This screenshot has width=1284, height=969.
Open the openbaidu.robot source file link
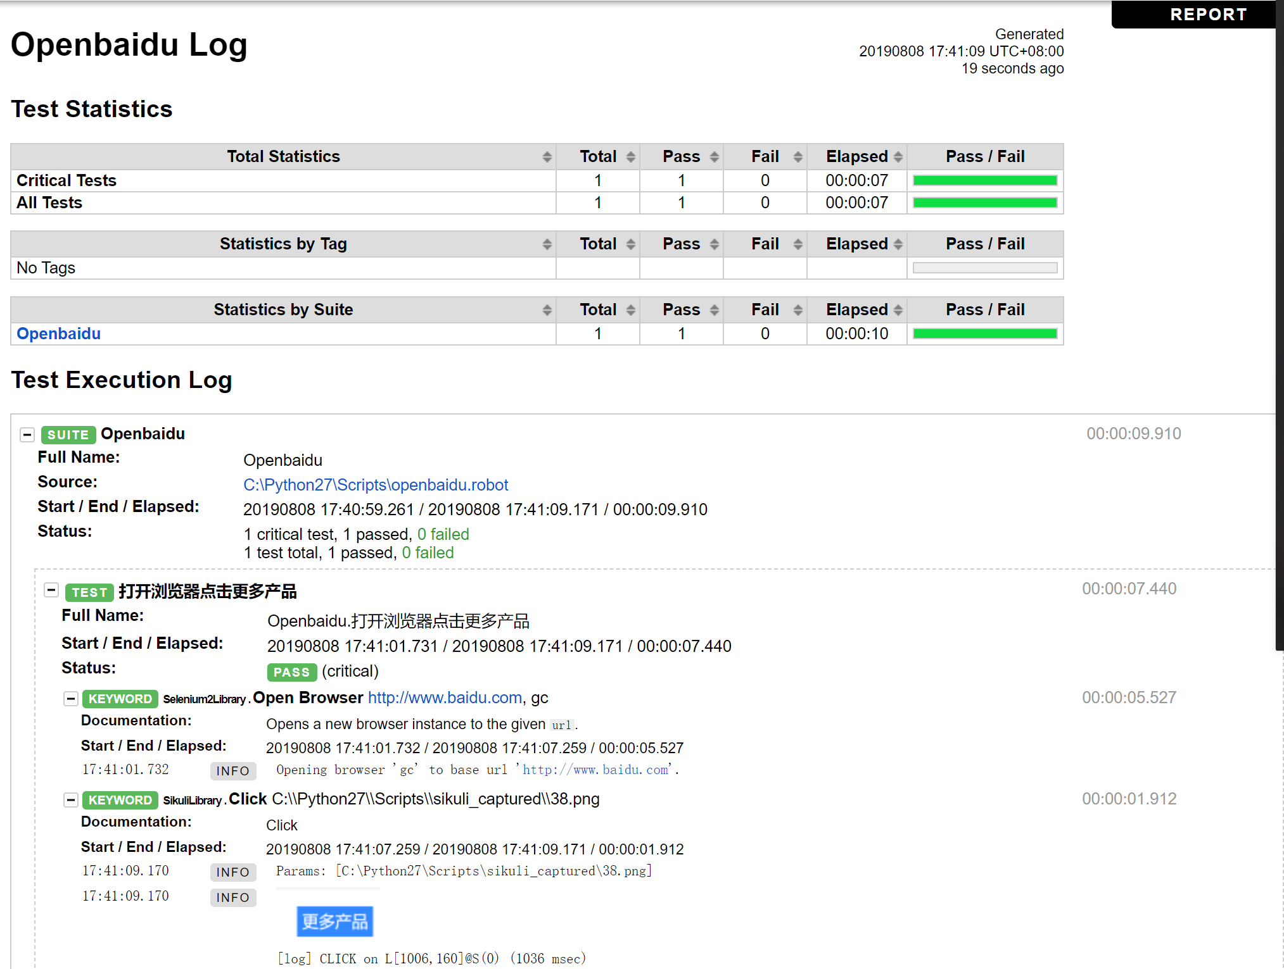click(375, 485)
